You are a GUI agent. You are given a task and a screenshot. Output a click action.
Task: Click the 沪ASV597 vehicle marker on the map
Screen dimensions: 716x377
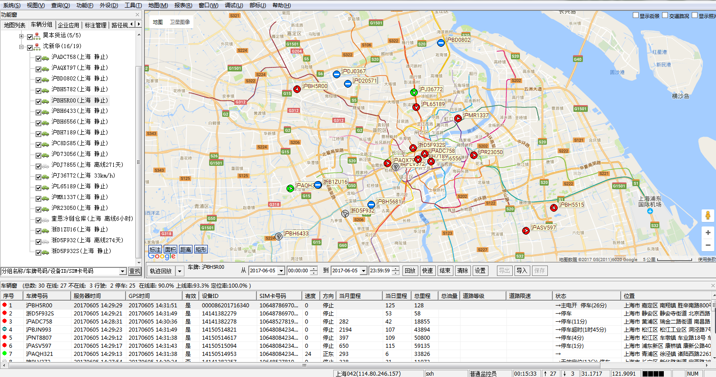click(526, 231)
